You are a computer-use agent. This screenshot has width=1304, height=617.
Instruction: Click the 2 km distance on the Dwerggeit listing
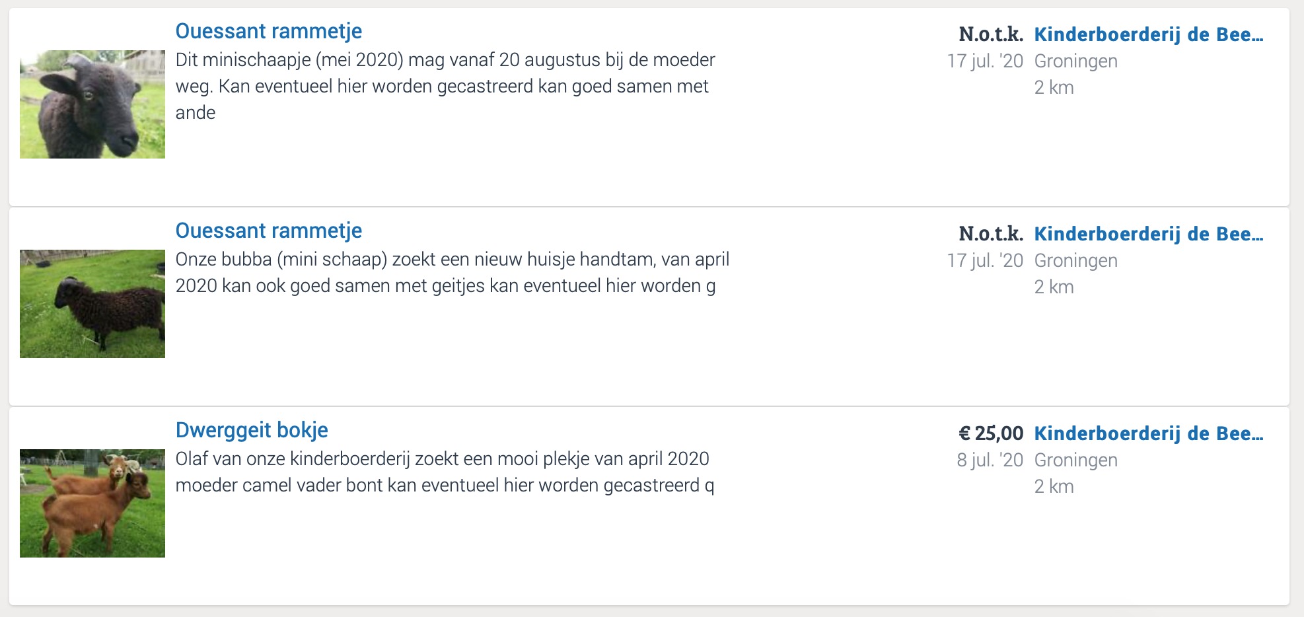click(1054, 486)
